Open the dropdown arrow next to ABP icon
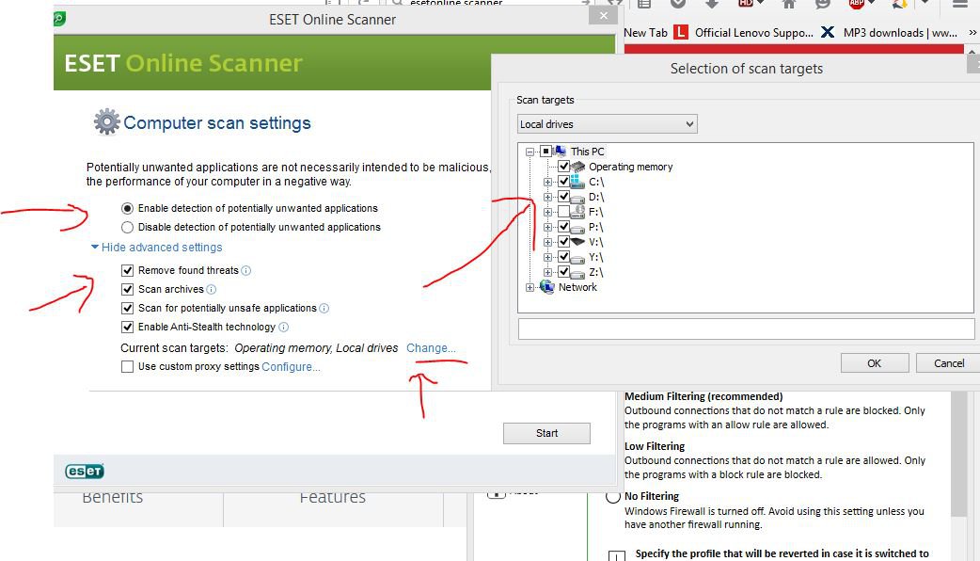This screenshot has height=561, width=980. click(x=871, y=3)
